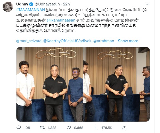The image size is (160, 133).
Task: Open Udhay's profile avatar
Action: tap(8, 7)
